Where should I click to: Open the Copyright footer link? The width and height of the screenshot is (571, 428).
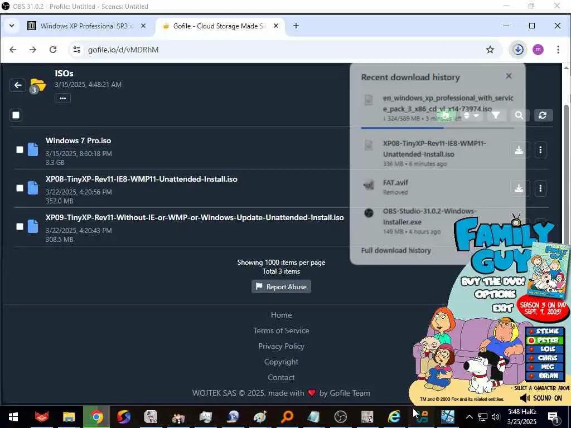(x=281, y=362)
